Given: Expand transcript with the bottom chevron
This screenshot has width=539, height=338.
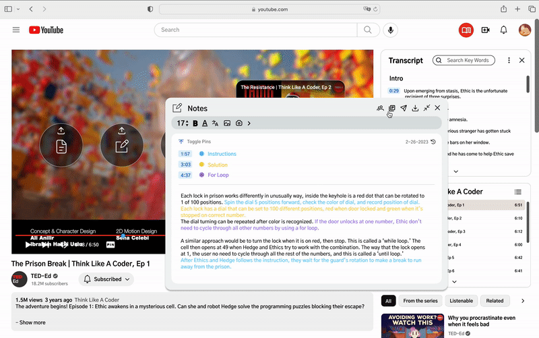Looking at the screenshot, I should pos(456,171).
